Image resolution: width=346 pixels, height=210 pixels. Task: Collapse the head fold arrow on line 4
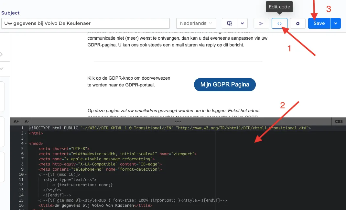26,144
